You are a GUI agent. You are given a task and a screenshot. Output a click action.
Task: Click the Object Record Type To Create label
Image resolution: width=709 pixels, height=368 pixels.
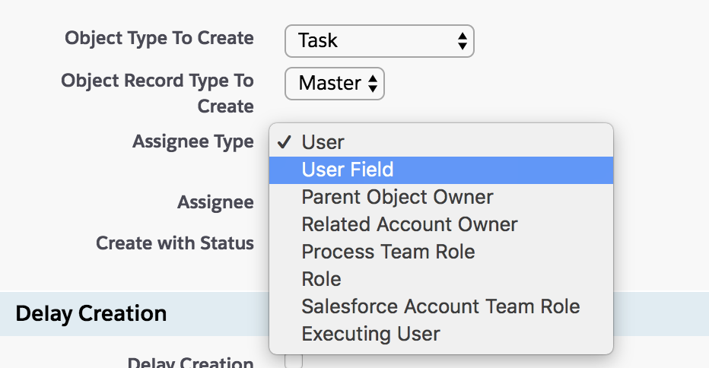[157, 93]
